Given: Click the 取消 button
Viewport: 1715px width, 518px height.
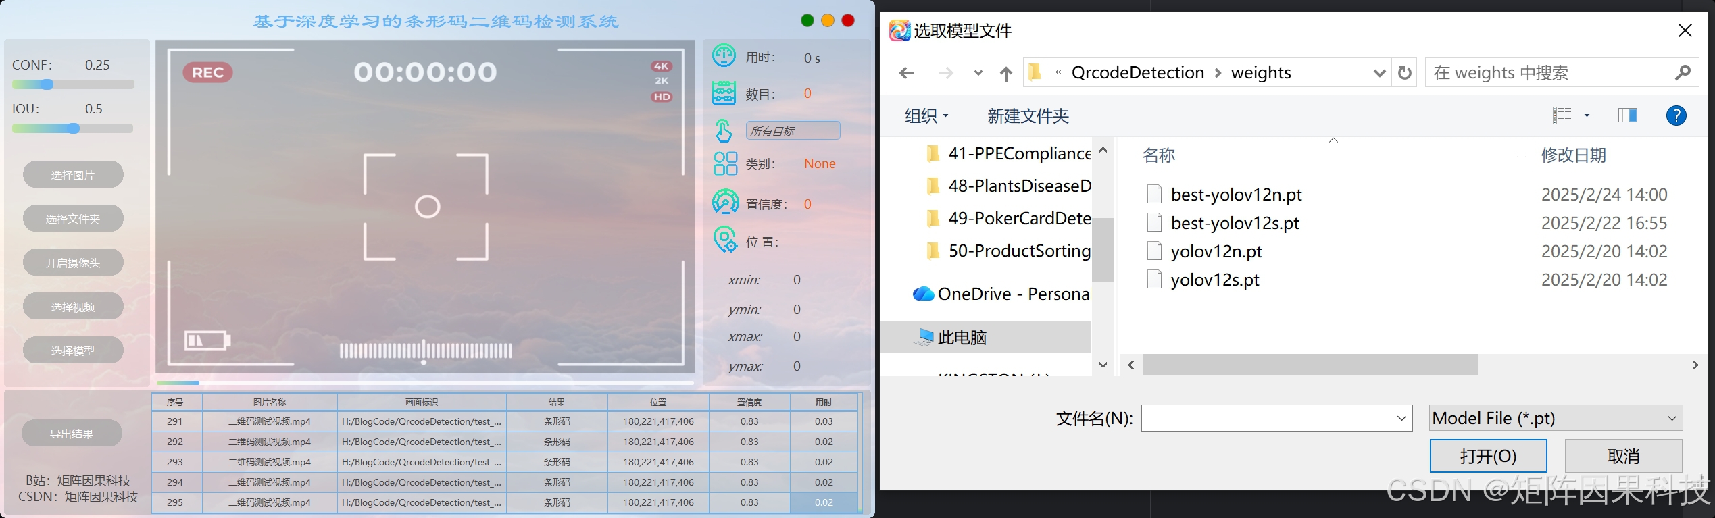Looking at the screenshot, I should tap(1623, 456).
